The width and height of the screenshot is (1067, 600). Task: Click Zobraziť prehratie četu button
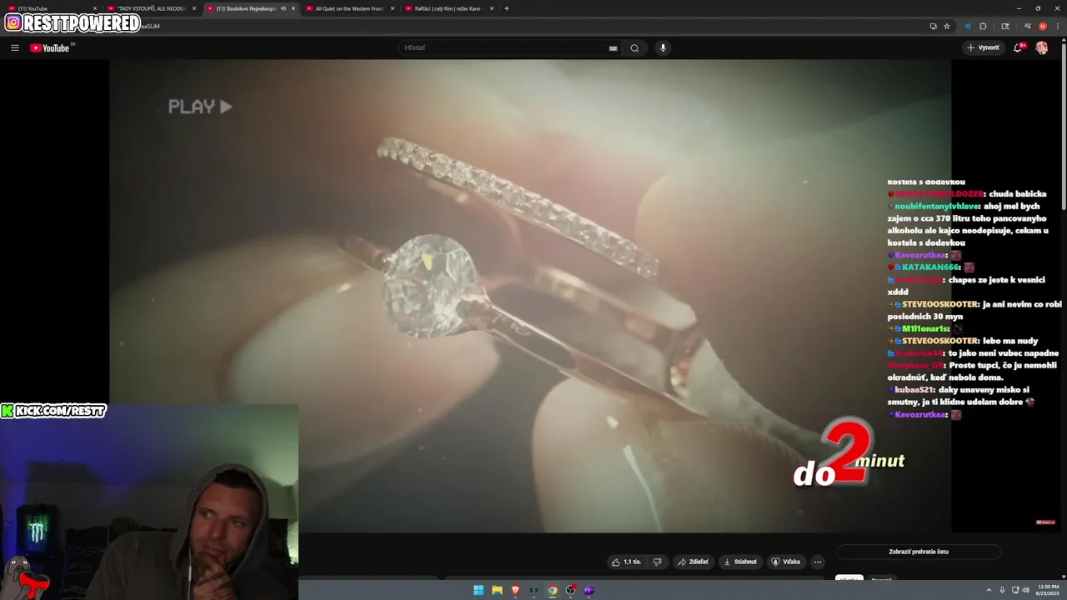[919, 552]
